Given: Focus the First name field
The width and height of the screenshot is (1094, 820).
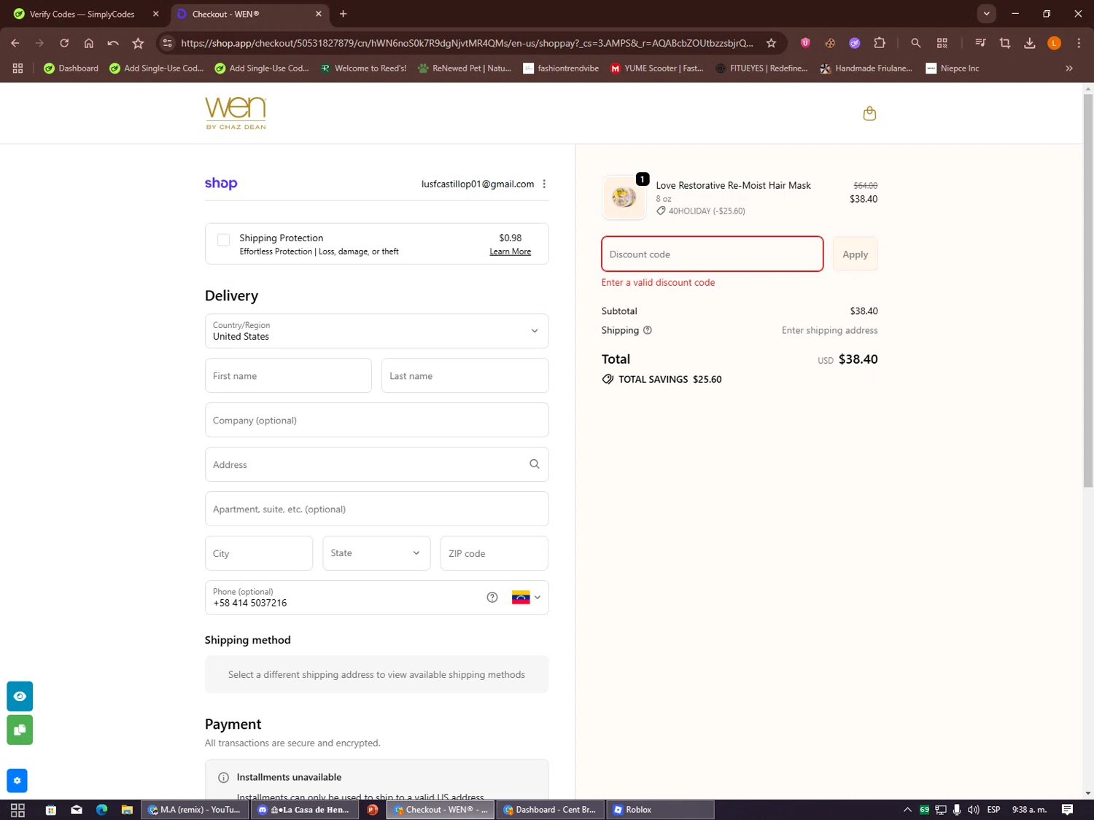Looking at the screenshot, I should click(288, 376).
